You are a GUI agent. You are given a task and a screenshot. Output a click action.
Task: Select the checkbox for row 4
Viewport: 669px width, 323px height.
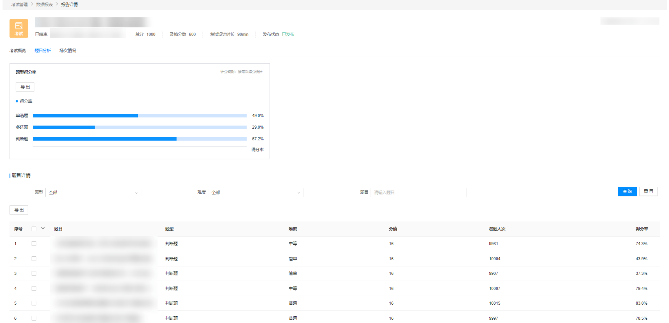tap(34, 288)
